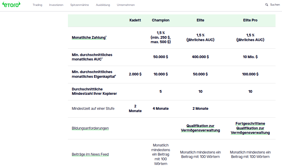The width and height of the screenshot is (282, 167).
Task: Open Qualifikation zur Vermögensverwaltung link in Elite column
Action: tap(200, 128)
